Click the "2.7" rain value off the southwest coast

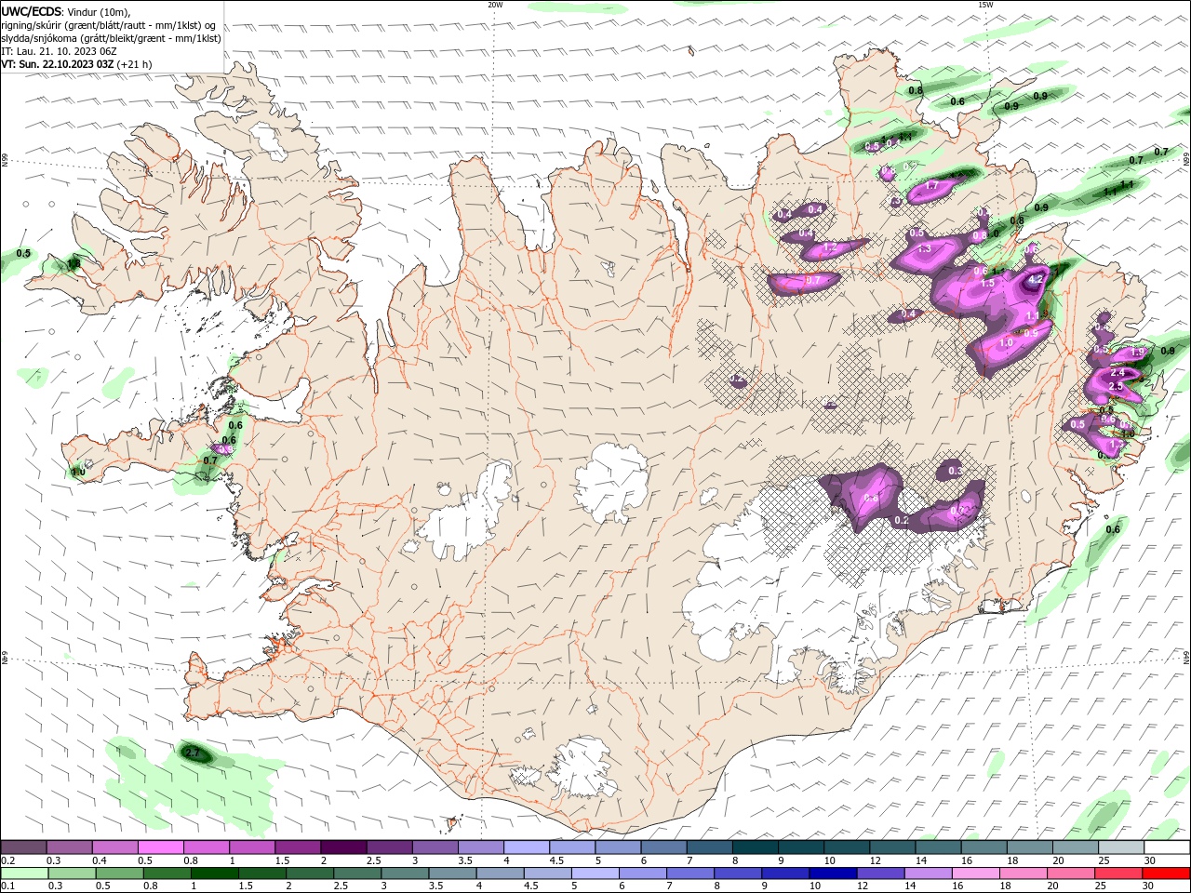tap(193, 753)
